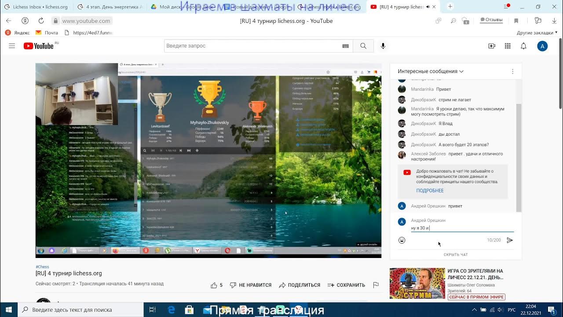Click the Отзывы button

point(491,20)
